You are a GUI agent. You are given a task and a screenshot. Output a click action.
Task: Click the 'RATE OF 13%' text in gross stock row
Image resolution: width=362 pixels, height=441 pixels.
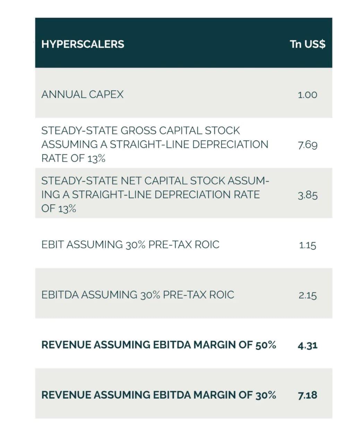click(x=73, y=158)
